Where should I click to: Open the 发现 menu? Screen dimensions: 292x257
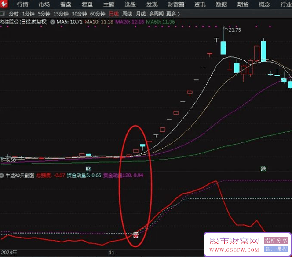pos(152,4)
